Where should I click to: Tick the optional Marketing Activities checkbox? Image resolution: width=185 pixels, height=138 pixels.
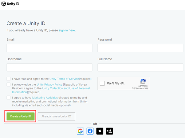(9, 98)
